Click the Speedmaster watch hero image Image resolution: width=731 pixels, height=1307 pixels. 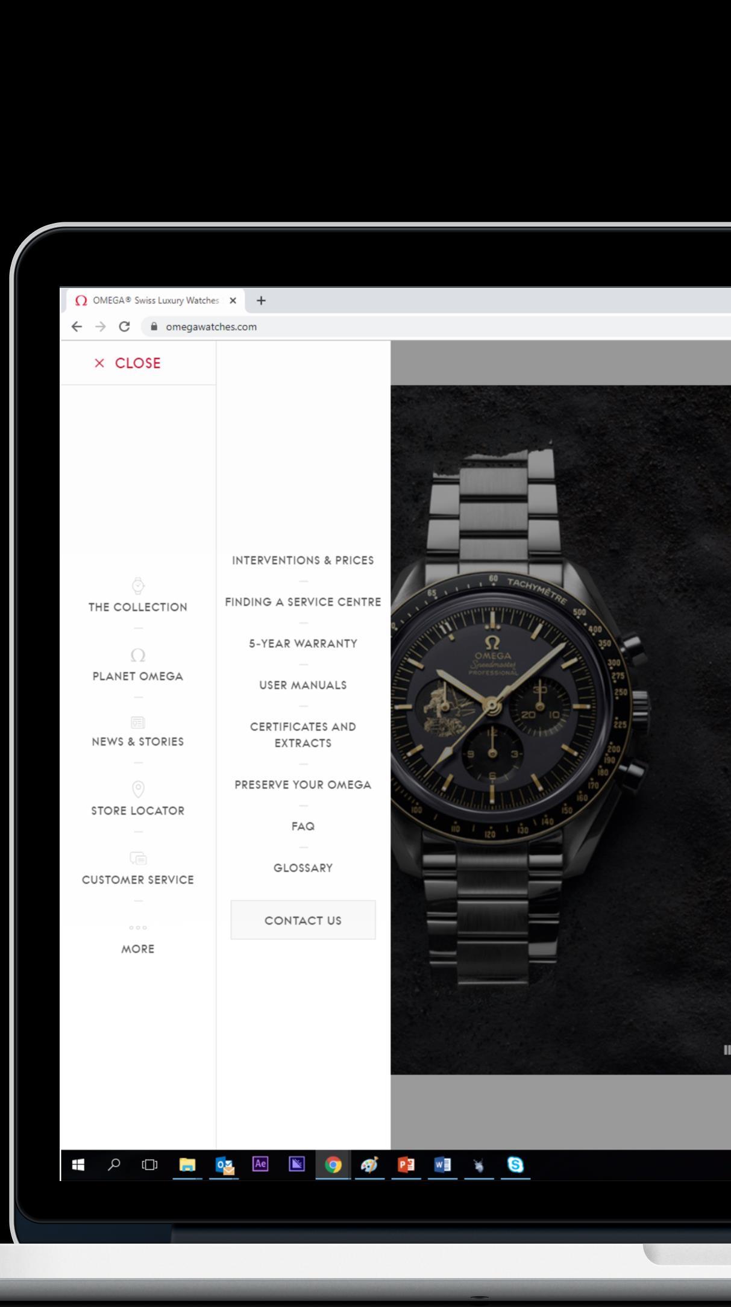[x=560, y=730]
